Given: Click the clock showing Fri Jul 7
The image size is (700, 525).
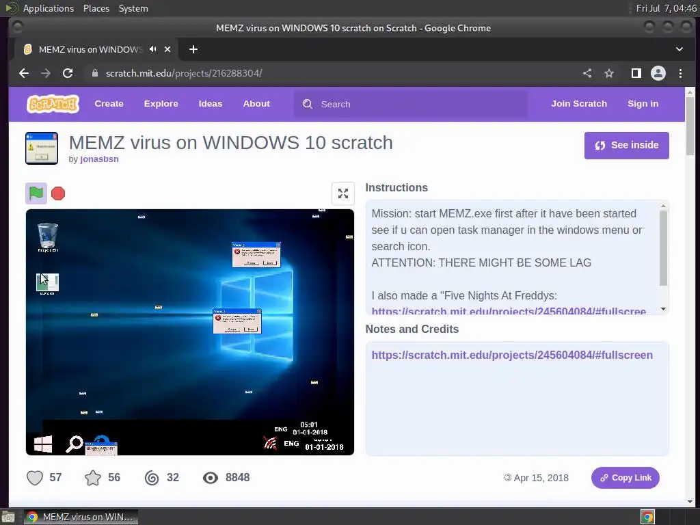Looking at the screenshot, I should coord(666,8).
